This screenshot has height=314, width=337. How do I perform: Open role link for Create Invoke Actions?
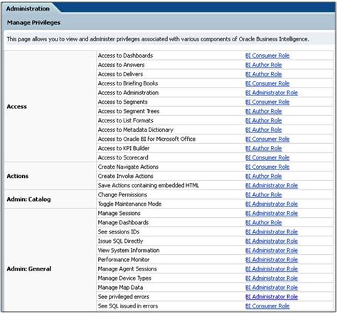(264, 176)
